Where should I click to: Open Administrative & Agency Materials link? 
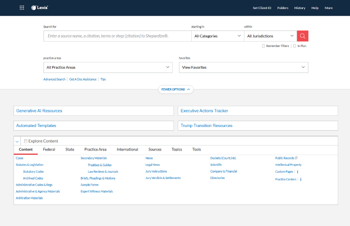(38, 192)
